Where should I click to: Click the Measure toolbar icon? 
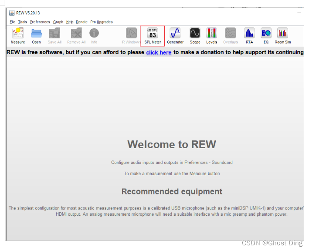(x=18, y=36)
